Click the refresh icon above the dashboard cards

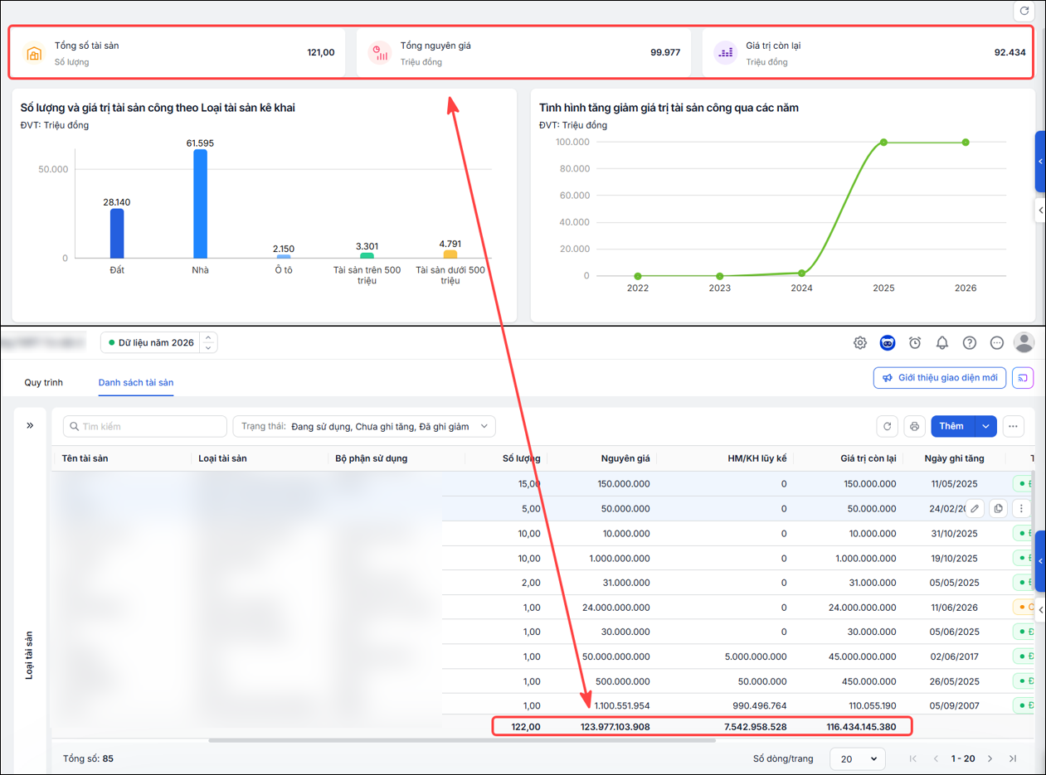pos(1024,11)
